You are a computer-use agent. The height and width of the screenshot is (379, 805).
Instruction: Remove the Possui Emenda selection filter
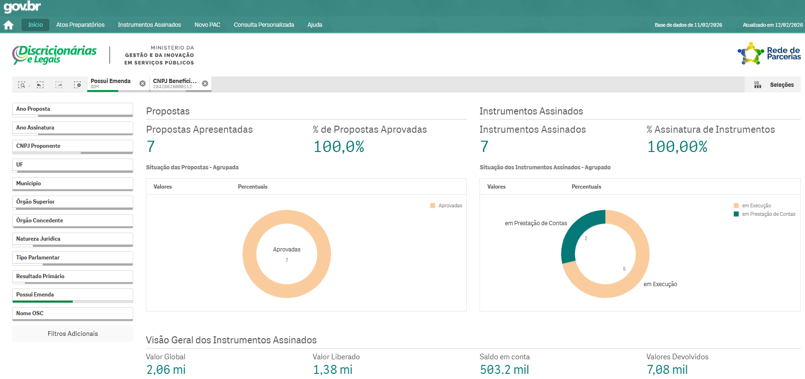(x=143, y=83)
